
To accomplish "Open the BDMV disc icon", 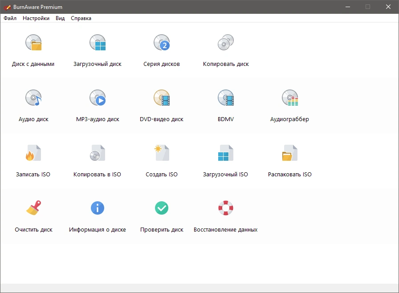I will pyautogui.click(x=226, y=98).
